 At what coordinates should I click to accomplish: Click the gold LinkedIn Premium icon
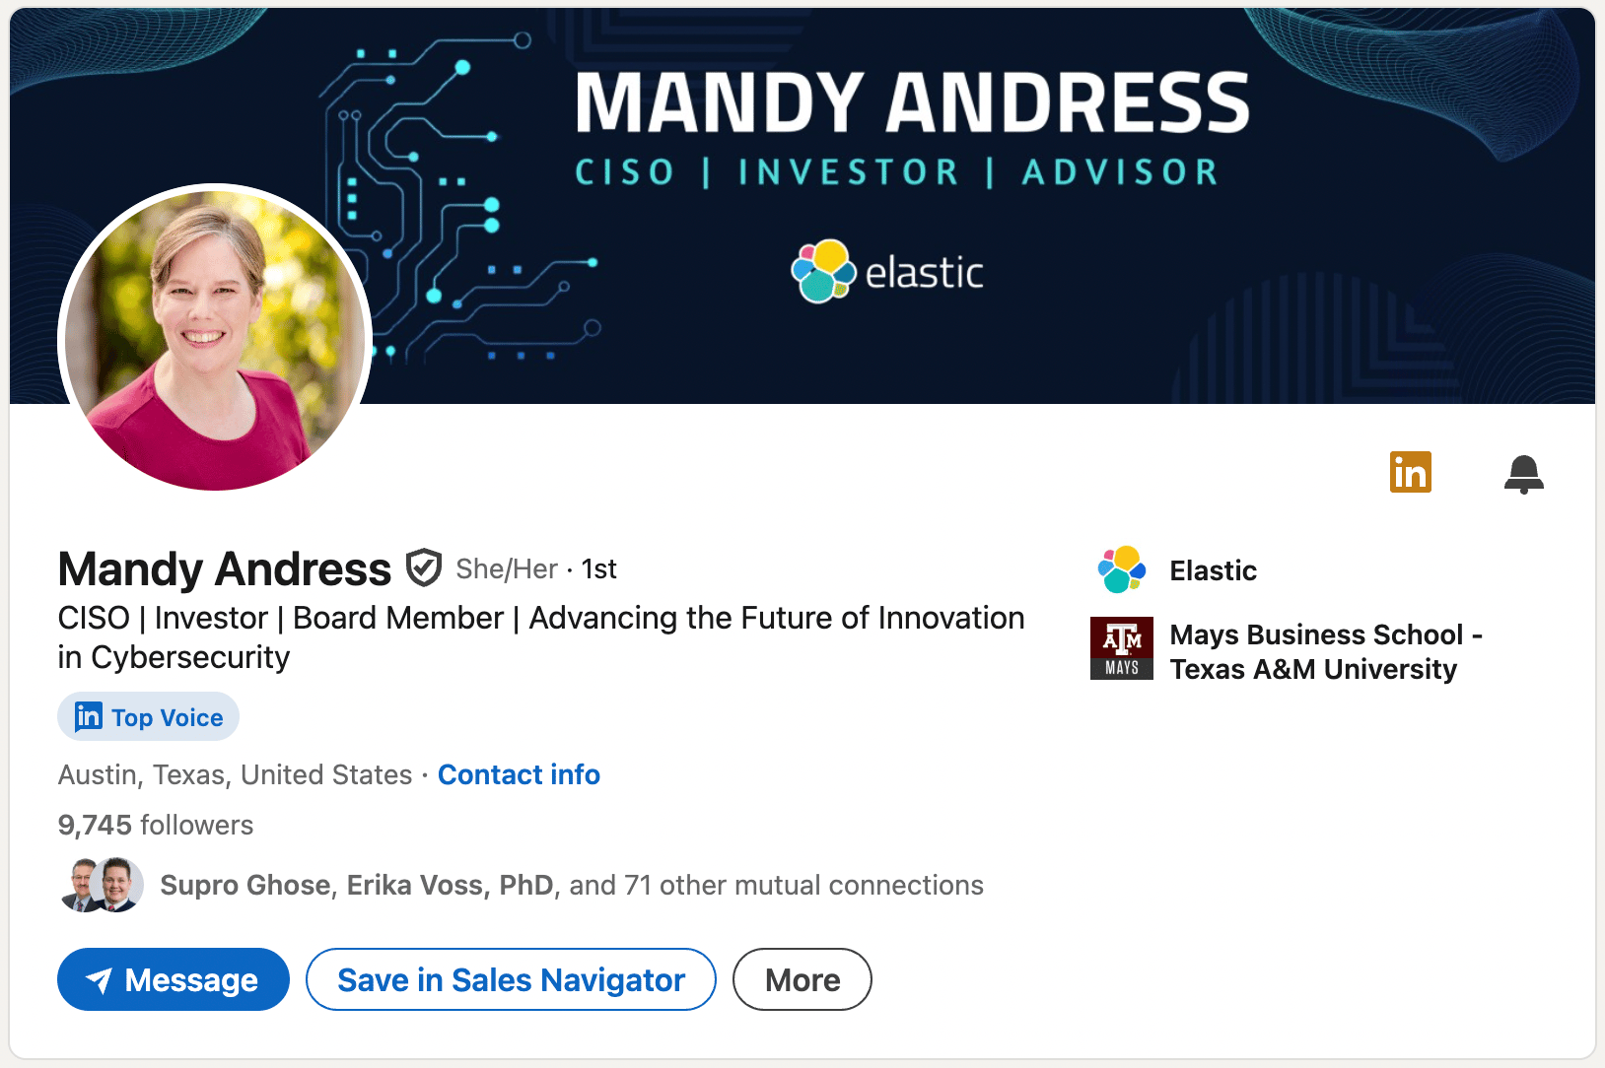1410,473
